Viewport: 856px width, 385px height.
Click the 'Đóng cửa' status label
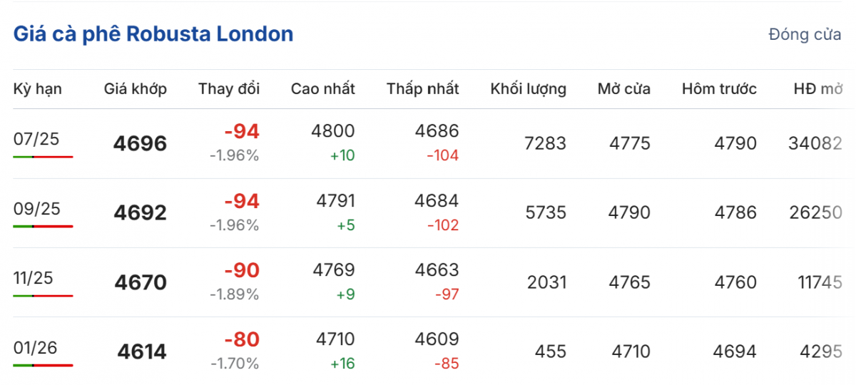[805, 35]
